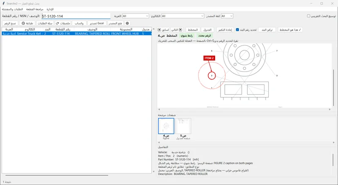Click the العربة column header
The image size is (338, 185).
point(9,29)
